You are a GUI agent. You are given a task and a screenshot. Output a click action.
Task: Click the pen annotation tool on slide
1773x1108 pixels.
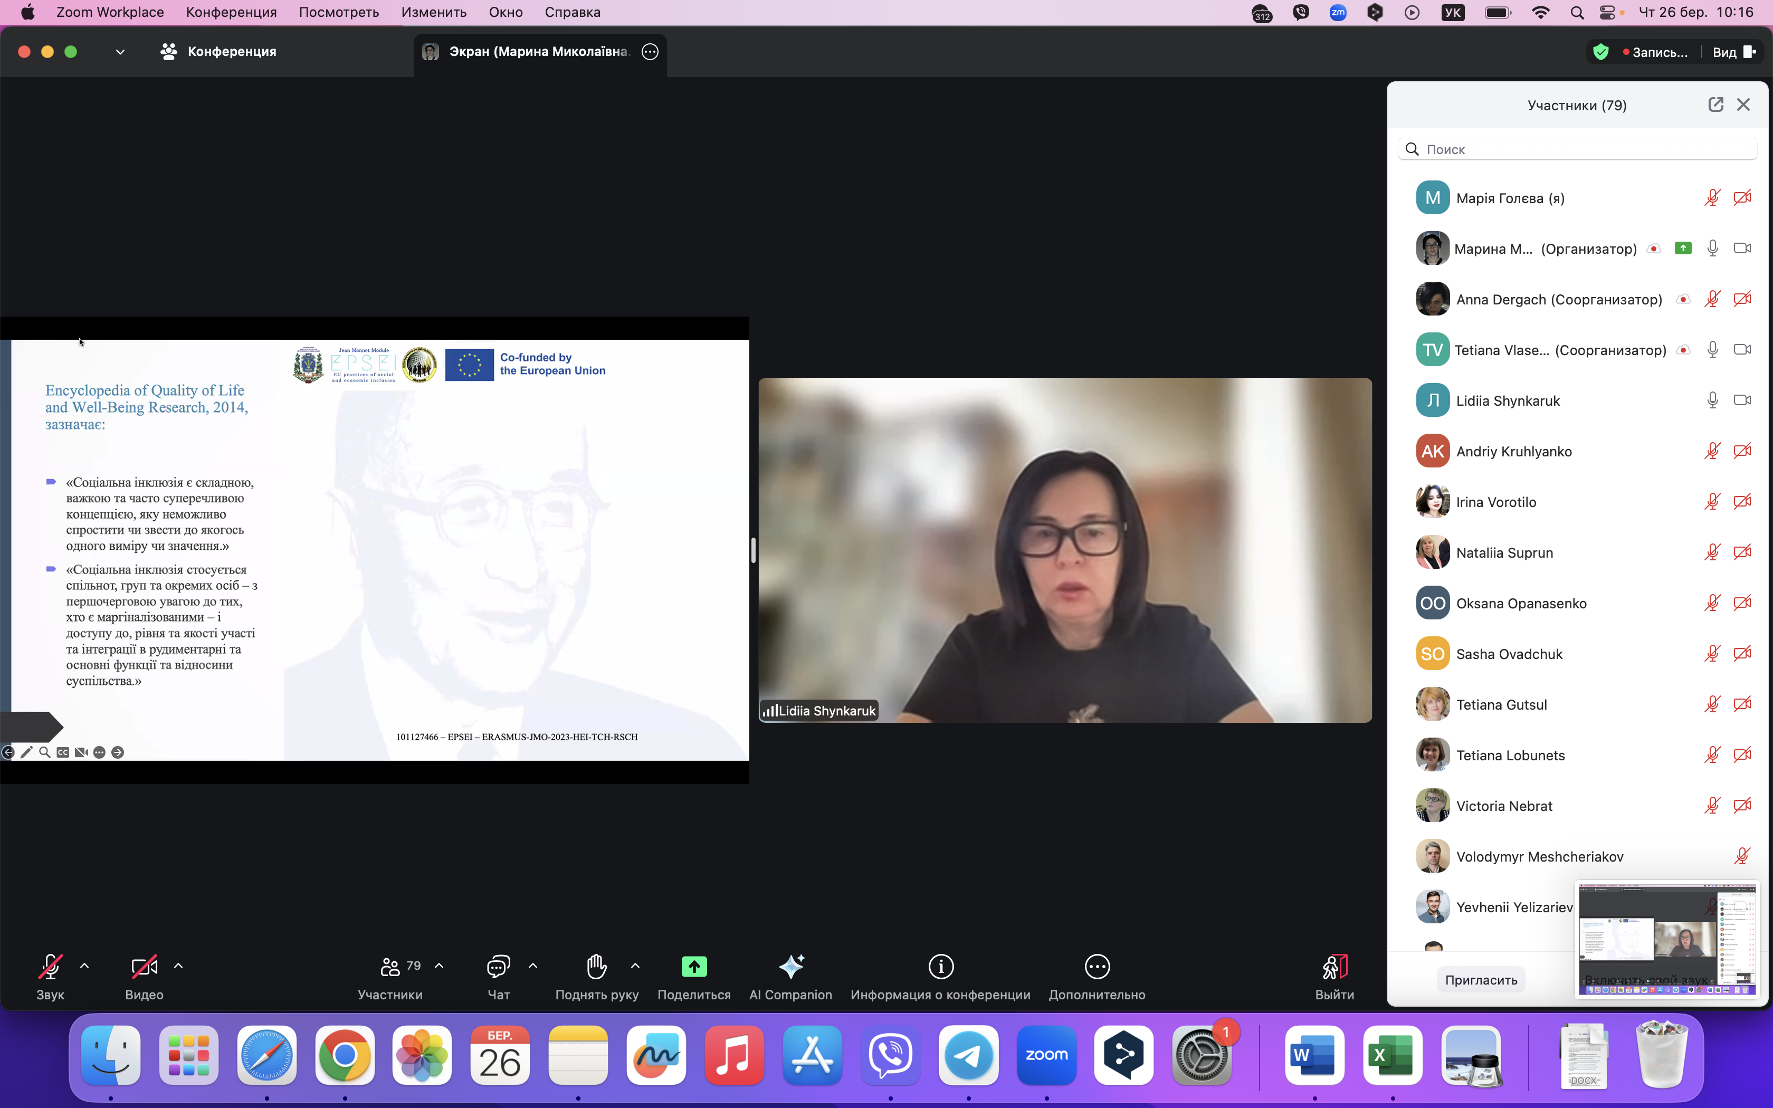[x=26, y=752]
